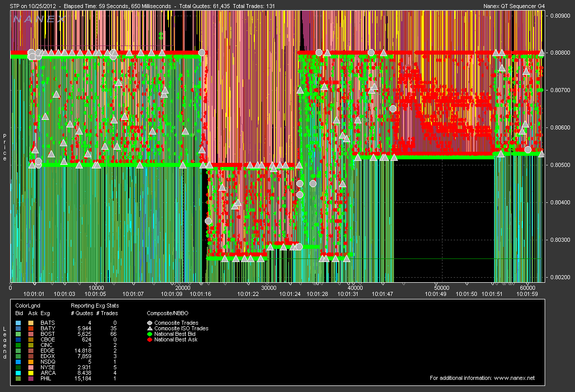Click the 50000 sequence axis label
Screen dimensions: 575x392
pyautogui.click(x=442, y=288)
